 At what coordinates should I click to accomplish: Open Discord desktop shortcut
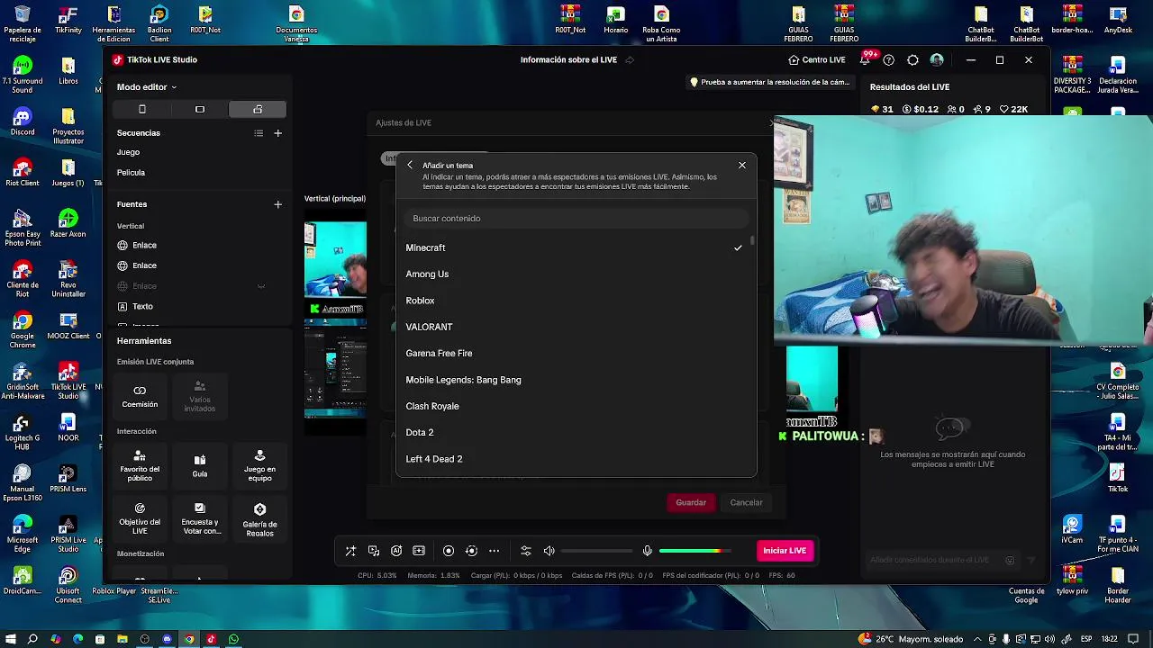click(23, 121)
